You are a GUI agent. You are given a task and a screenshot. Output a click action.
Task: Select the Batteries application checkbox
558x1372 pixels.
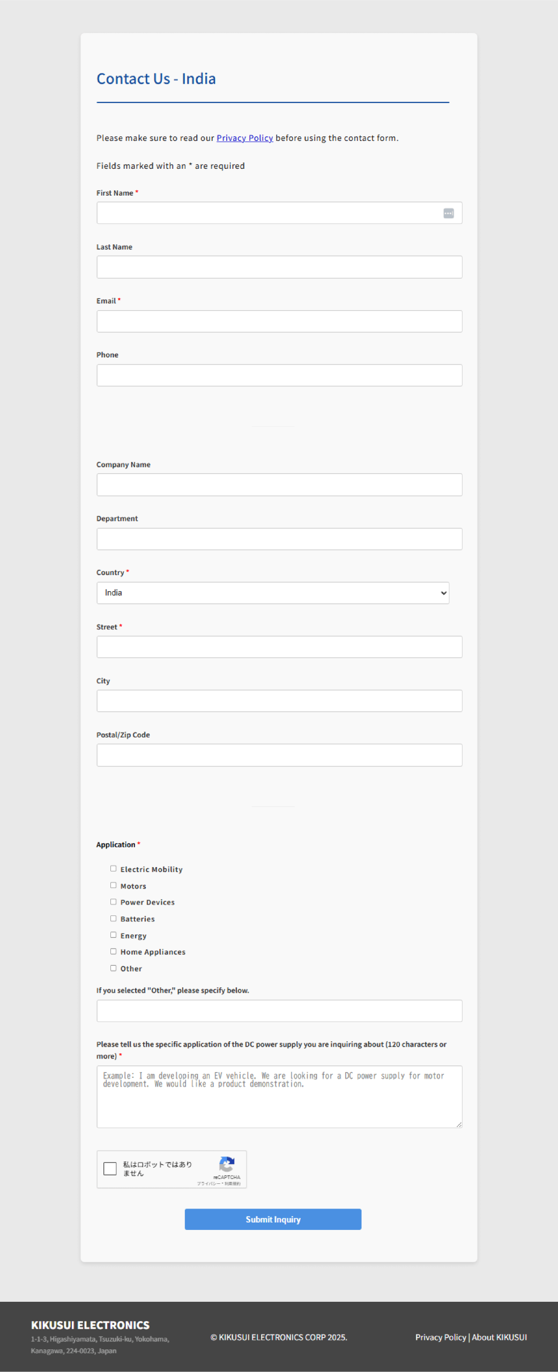pos(113,919)
